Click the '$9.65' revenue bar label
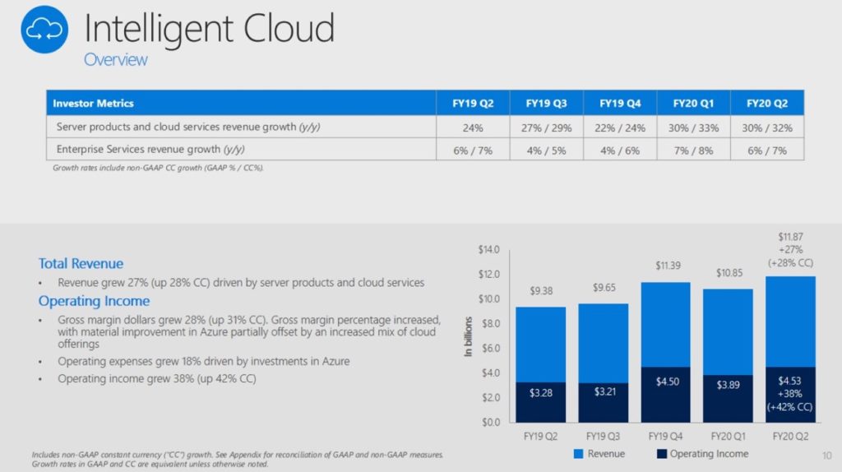The height and width of the screenshot is (472, 842). [x=604, y=288]
